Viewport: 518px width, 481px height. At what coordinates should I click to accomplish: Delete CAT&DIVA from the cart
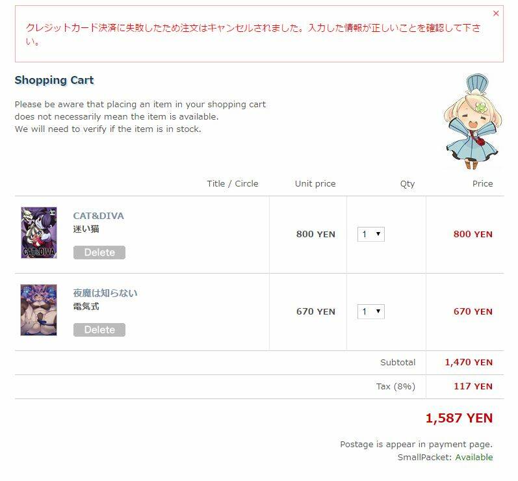pos(99,252)
